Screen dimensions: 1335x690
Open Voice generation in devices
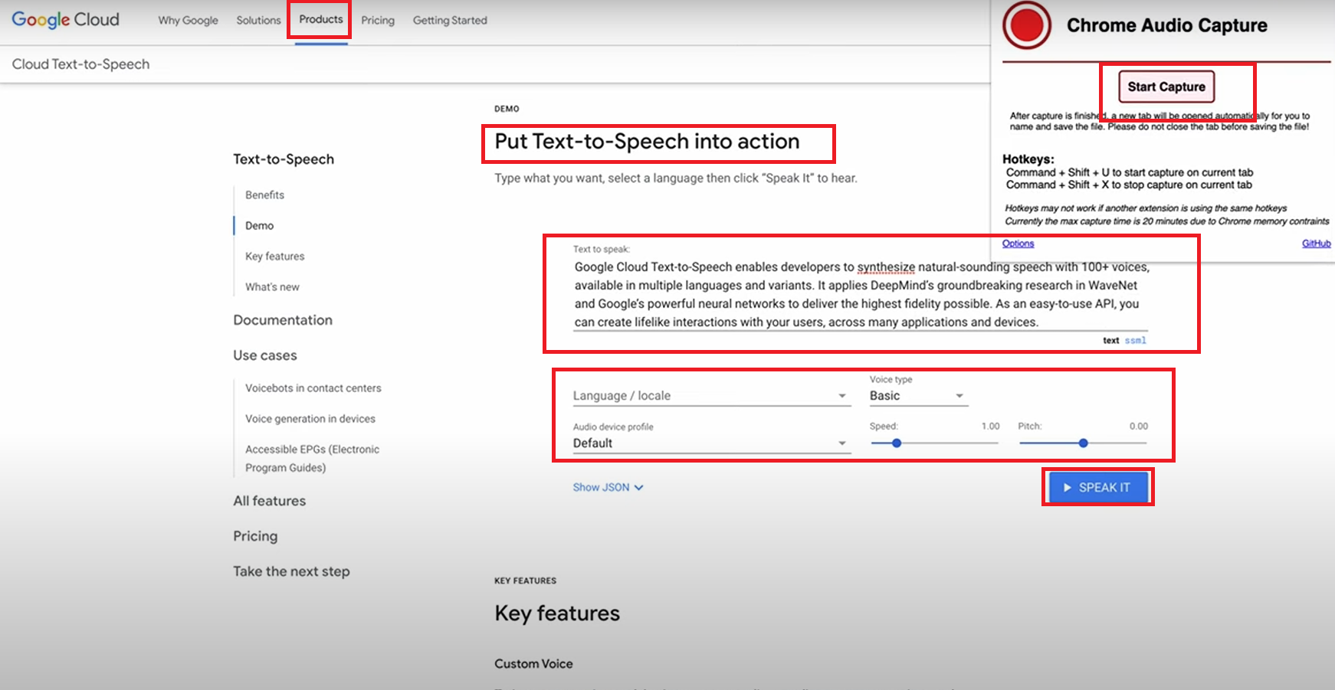click(310, 419)
